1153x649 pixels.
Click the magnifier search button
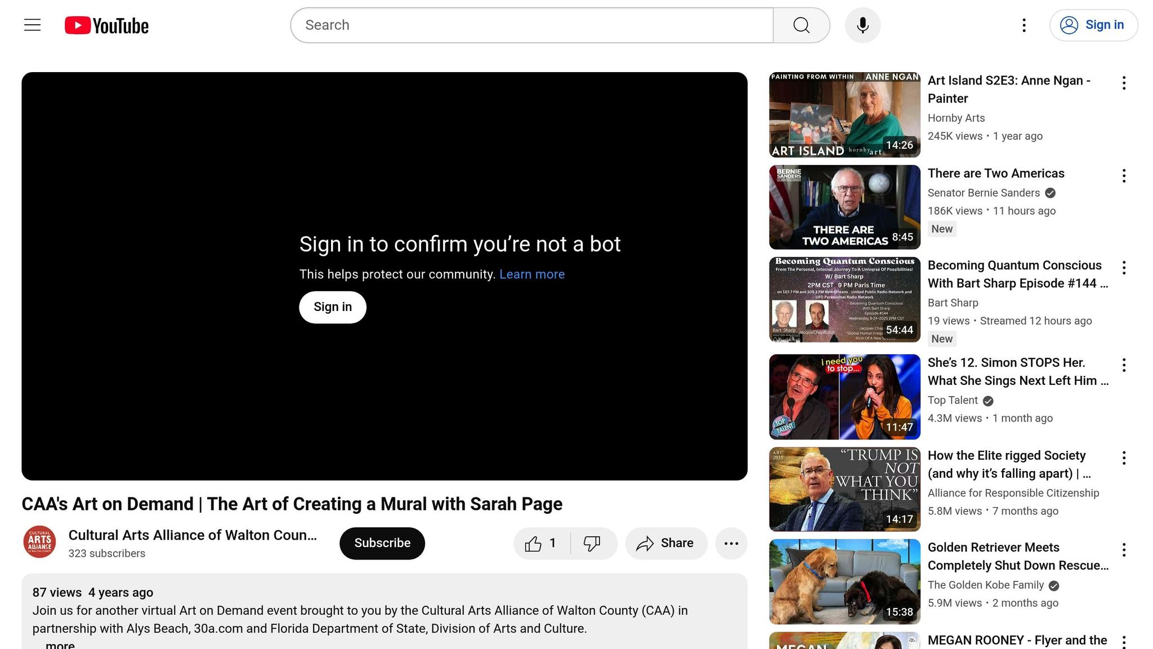[x=801, y=25]
